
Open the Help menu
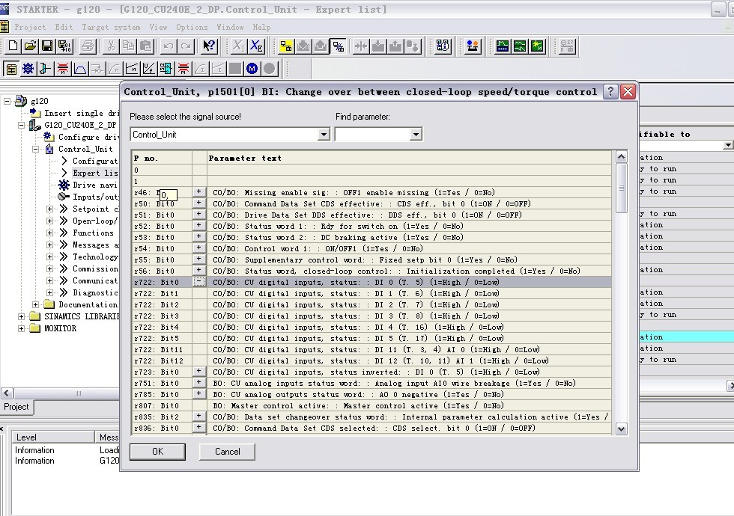click(x=261, y=27)
